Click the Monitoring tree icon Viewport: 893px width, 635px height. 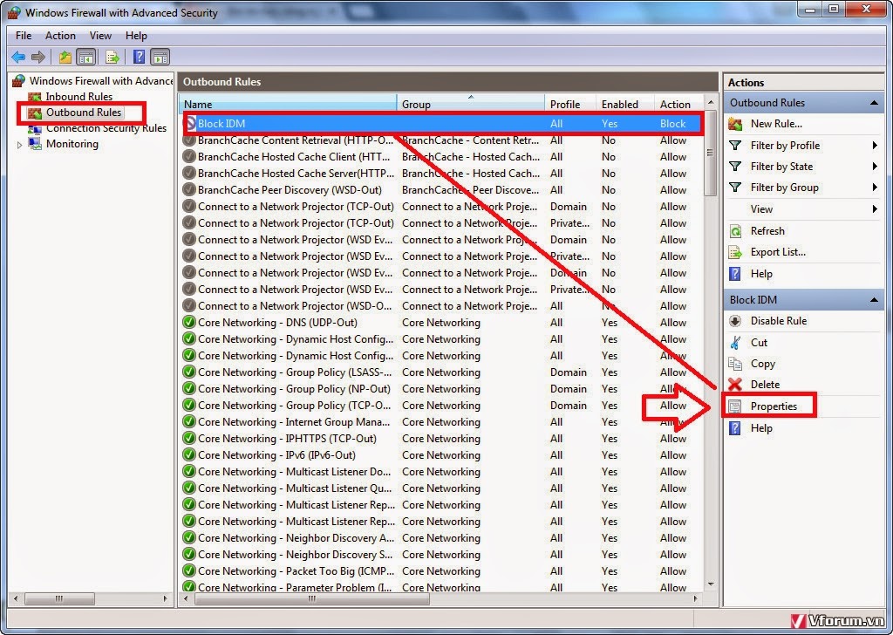point(35,144)
